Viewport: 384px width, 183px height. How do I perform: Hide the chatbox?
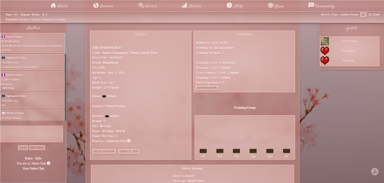pos(38,158)
